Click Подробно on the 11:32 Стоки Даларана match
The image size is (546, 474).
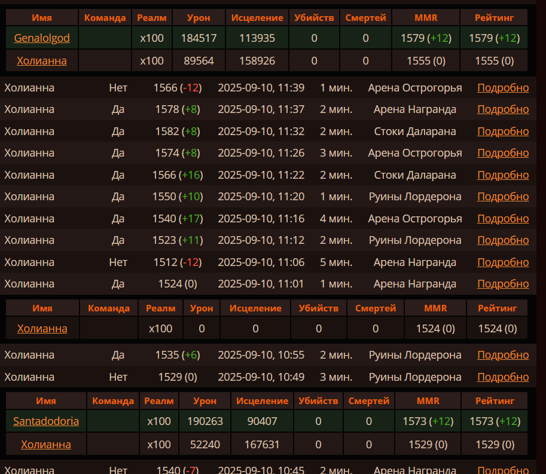click(x=502, y=132)
